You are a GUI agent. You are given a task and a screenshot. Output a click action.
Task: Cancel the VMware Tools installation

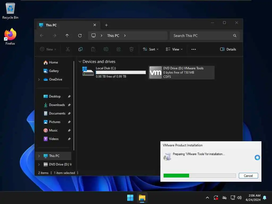[x=248, y=176]
